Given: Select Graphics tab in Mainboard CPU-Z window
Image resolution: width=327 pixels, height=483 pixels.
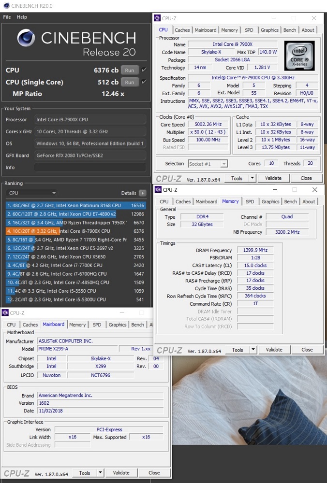Looking at the screenshot, I should (118, 325).
